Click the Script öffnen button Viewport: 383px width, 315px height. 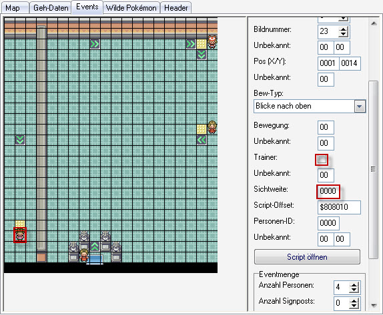pos(307,257)
